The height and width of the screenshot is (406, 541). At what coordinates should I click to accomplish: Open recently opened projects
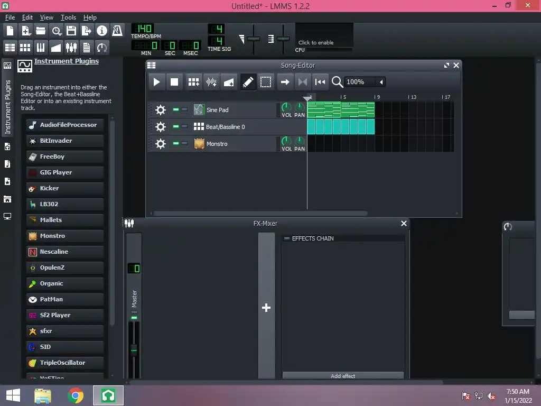click(x=56, y=31)
